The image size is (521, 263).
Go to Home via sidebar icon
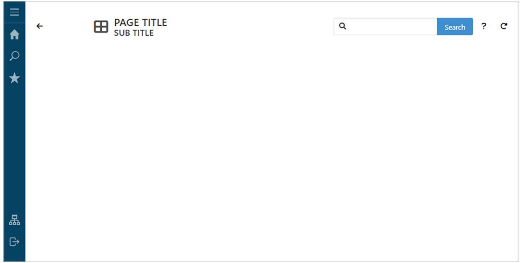[14, 35]
